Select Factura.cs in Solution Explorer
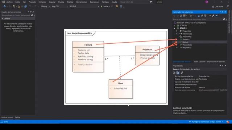Image resolution: width=232 pixels, height=130 pixels. coord(186,39)
